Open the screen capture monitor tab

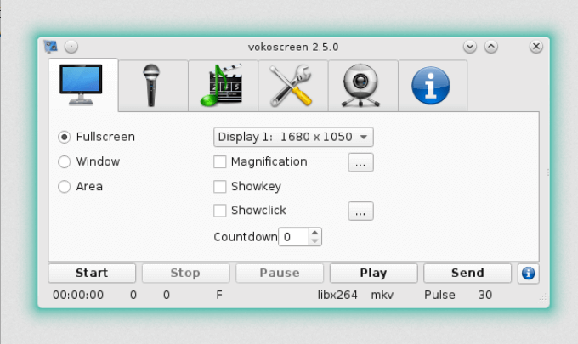(82, 85)
